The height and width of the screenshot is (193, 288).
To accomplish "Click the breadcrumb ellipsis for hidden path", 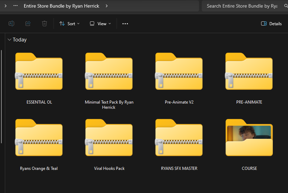I will (15, 6).
